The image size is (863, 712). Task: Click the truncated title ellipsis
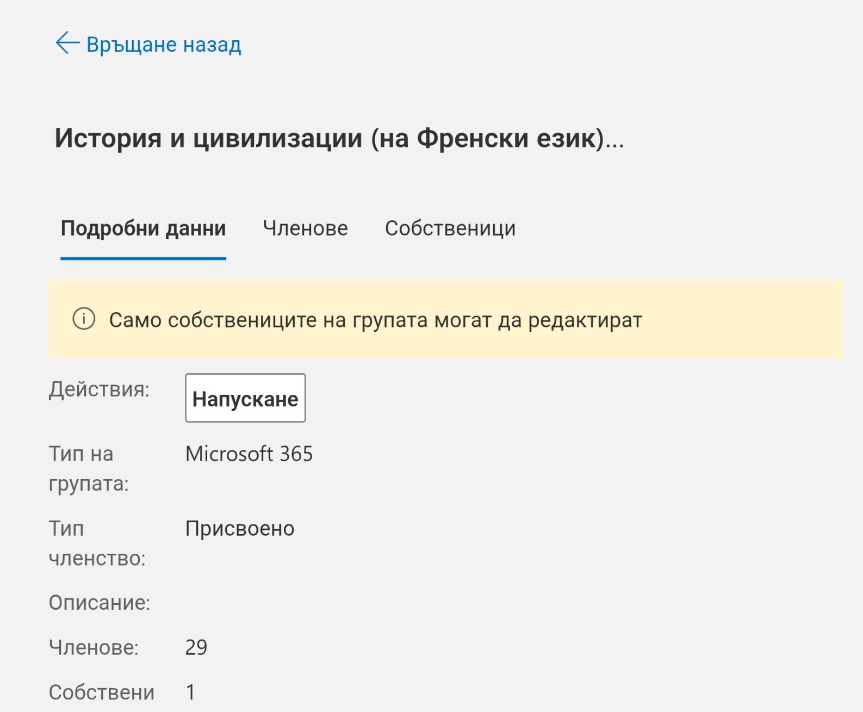point(616,143)
